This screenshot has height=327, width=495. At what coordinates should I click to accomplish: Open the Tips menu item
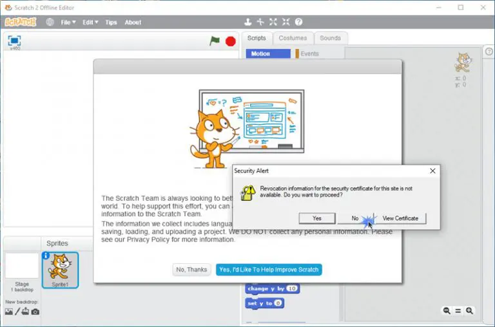(111, 23)
